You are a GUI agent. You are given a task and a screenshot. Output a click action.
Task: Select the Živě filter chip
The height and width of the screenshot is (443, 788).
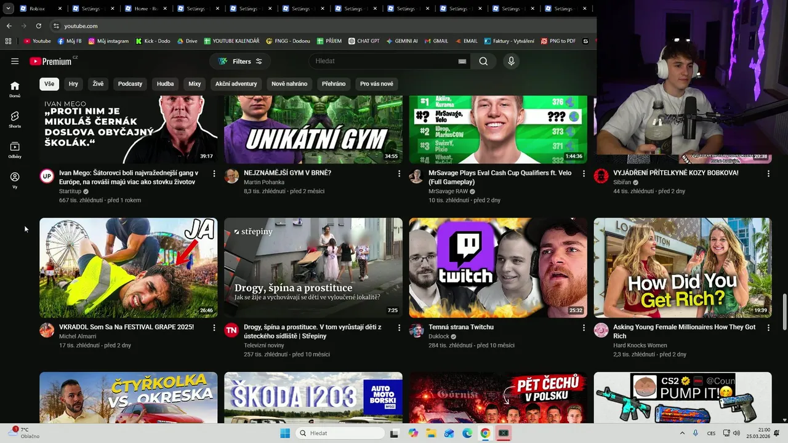98,84
